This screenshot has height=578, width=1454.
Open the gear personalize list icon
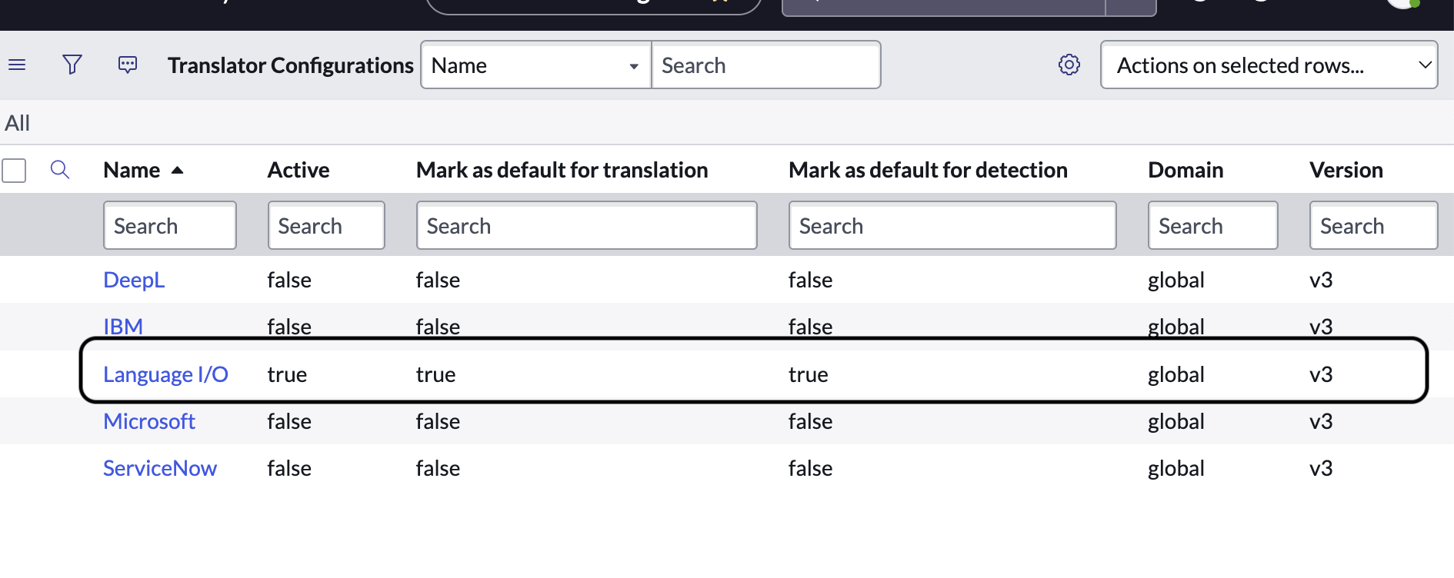pos(1069,65)
